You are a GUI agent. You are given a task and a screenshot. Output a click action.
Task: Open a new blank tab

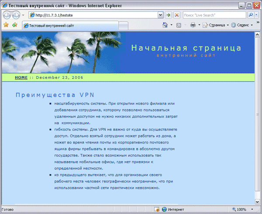[x=124, y=26]
